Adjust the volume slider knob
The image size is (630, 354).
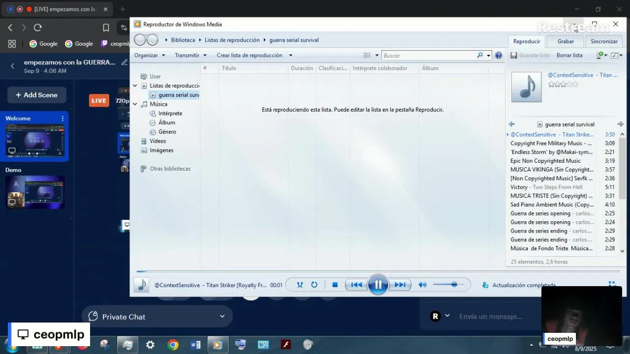click(454, 285)
